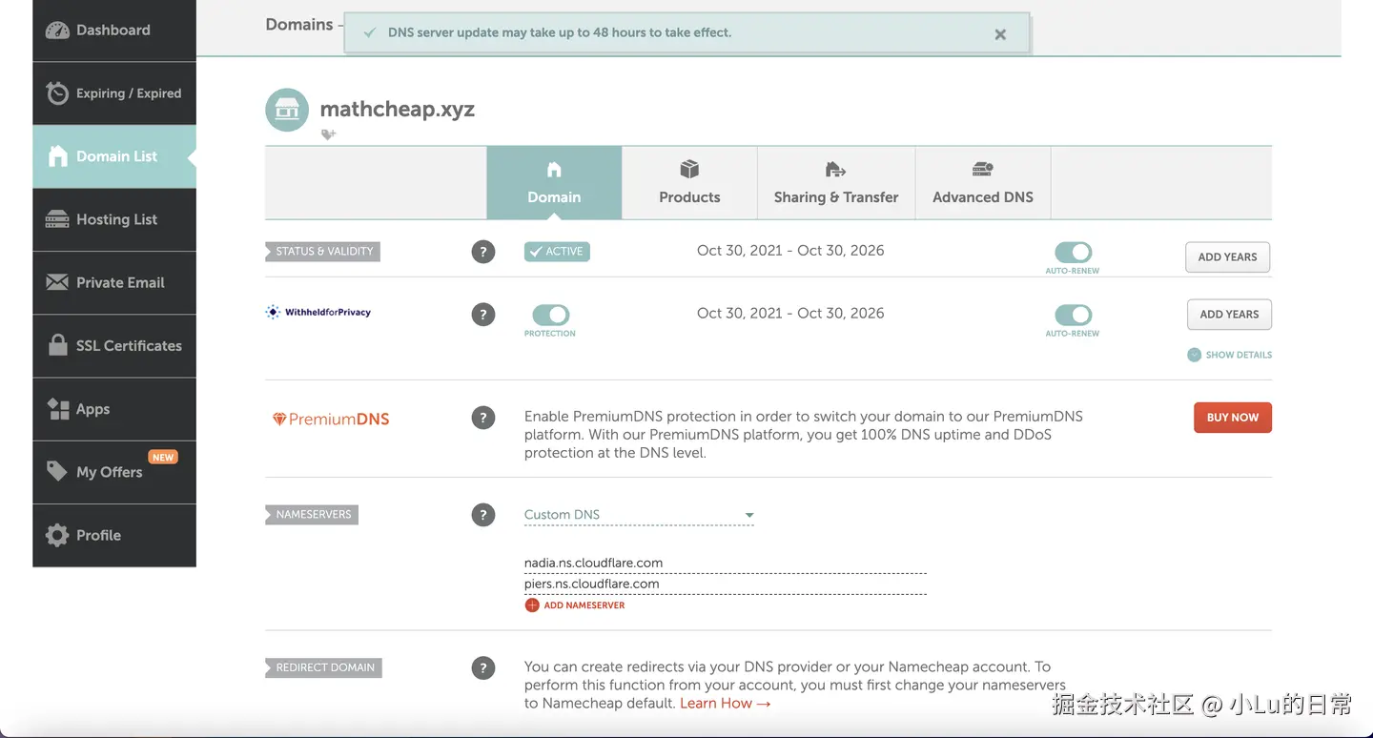Click the Domains breadcrumb heading
This screenshot has width=1373, height=738.
pos(299,25)
